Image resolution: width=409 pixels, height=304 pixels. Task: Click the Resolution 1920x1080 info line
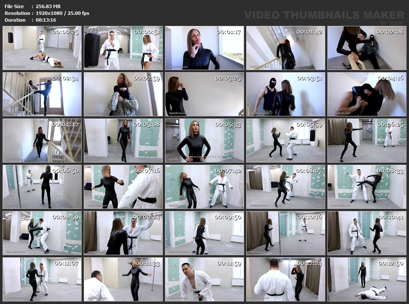[x=47, y=13]
